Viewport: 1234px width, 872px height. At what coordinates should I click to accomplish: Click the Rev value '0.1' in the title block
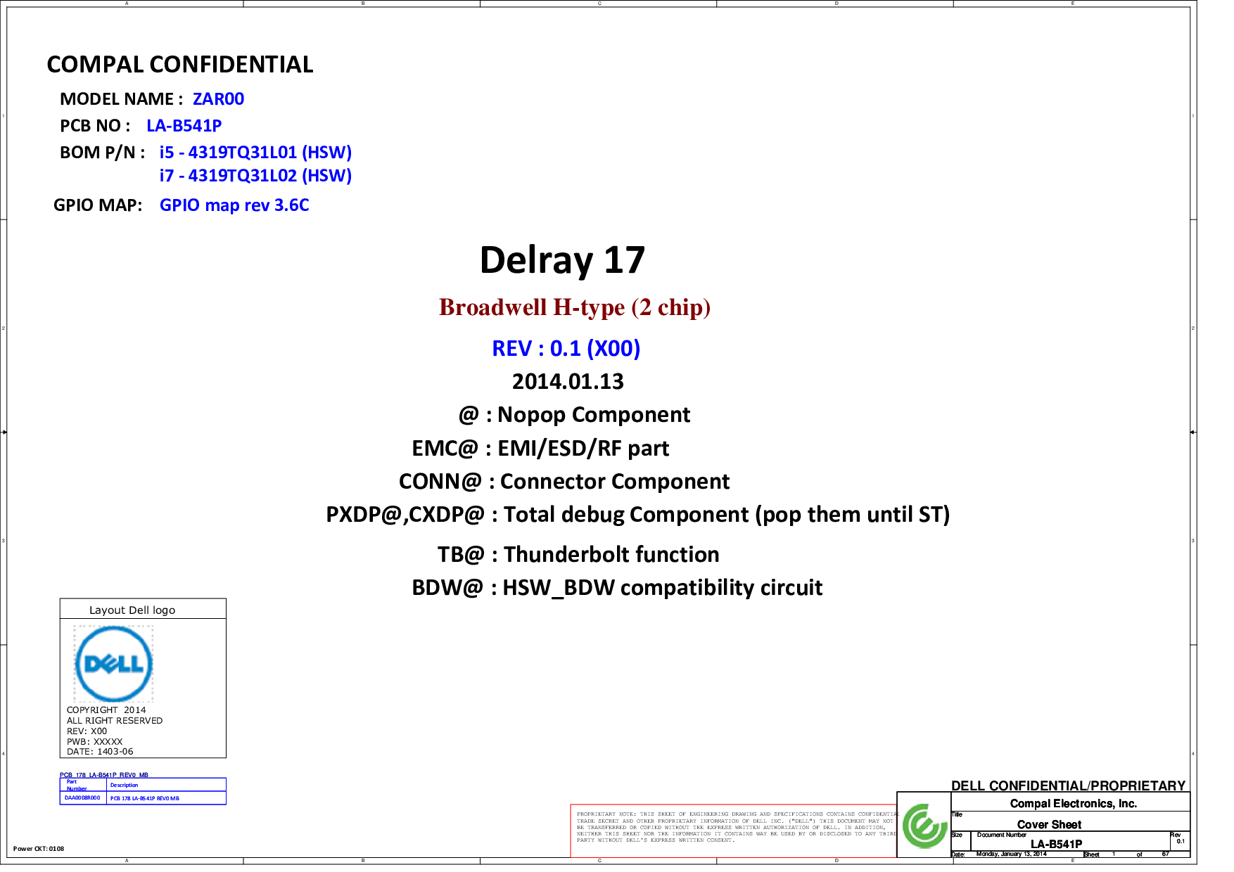[1181, 841]
